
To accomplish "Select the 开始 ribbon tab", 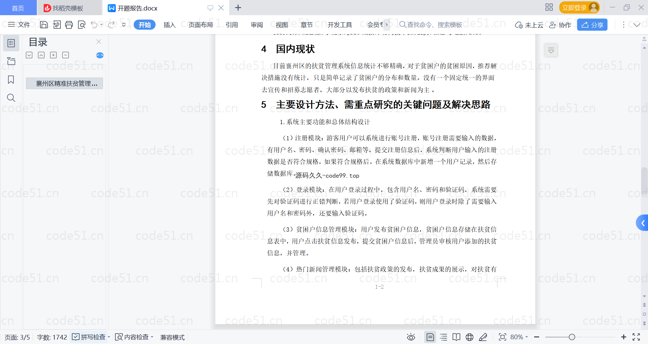I will (144, 25).
